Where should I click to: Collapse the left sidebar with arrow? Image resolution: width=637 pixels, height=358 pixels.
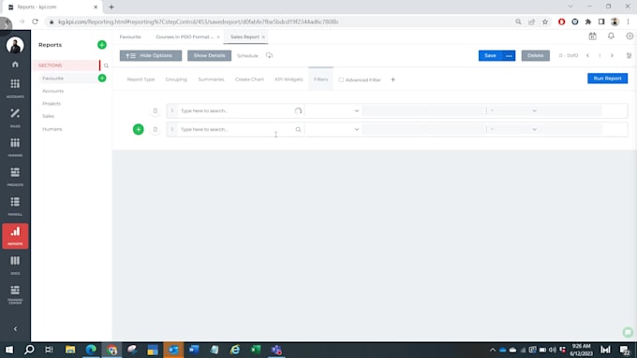[x=15, y=329]
